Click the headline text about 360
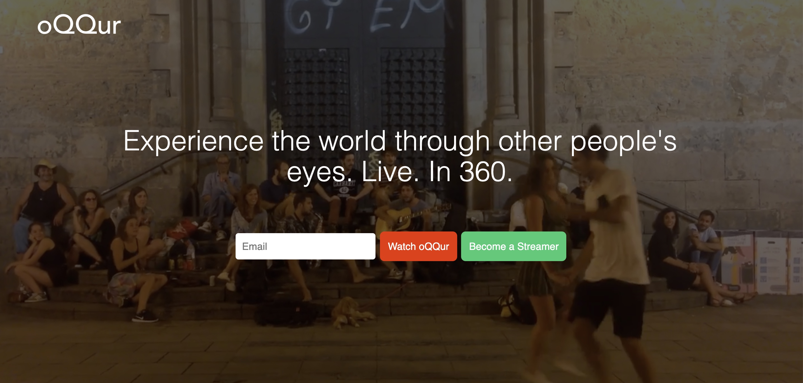Image resolution: width=803 pixels, height=383 pixels. (400, 156)
